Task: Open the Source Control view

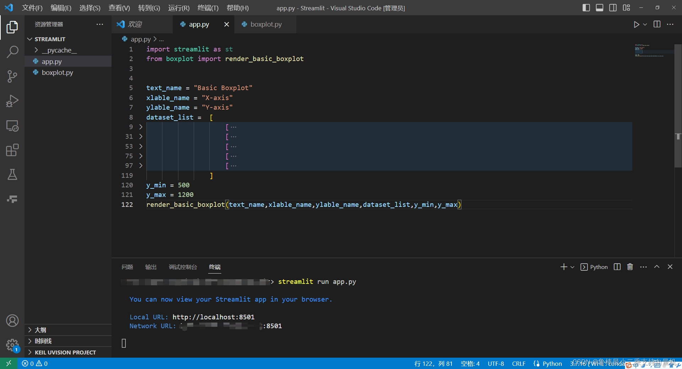Action: click(x=12, y=76)
